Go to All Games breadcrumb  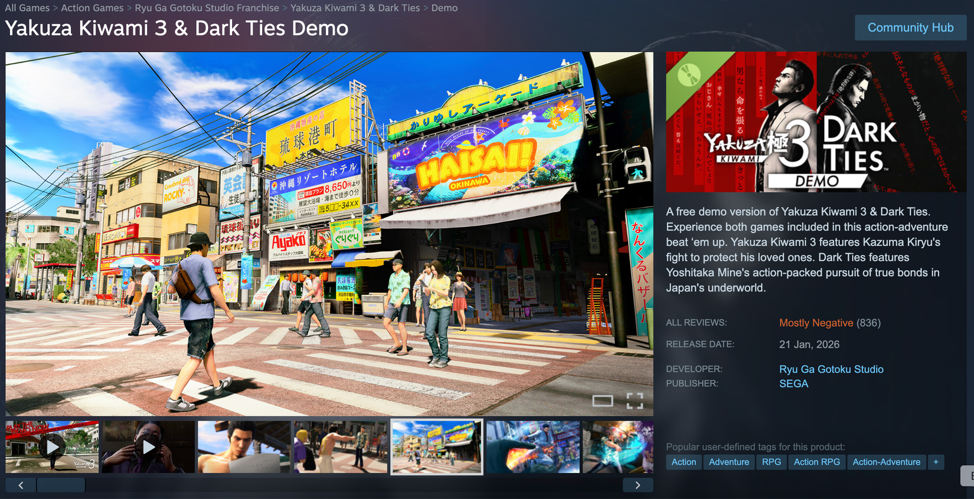point(27,8)
